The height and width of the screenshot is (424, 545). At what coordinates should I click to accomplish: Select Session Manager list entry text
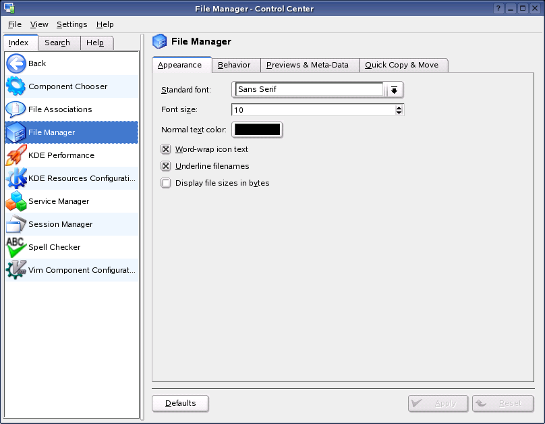[61, 224]
